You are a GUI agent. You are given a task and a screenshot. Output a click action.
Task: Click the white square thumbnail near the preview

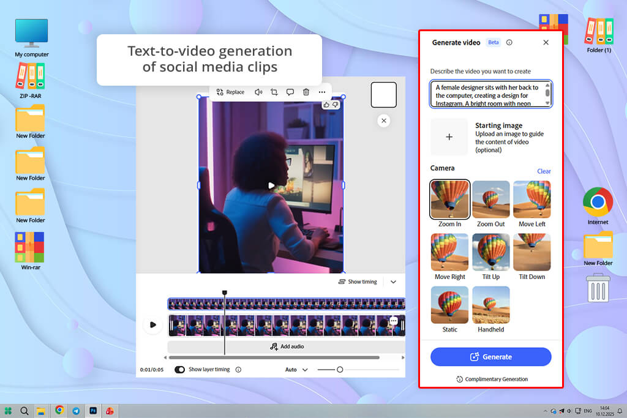coord(384,95)
